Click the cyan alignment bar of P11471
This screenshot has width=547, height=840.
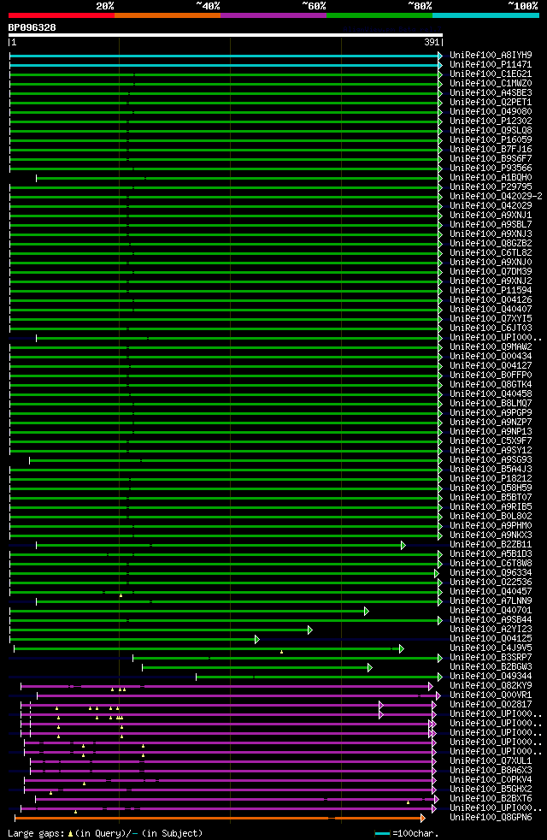click(224, 65)
